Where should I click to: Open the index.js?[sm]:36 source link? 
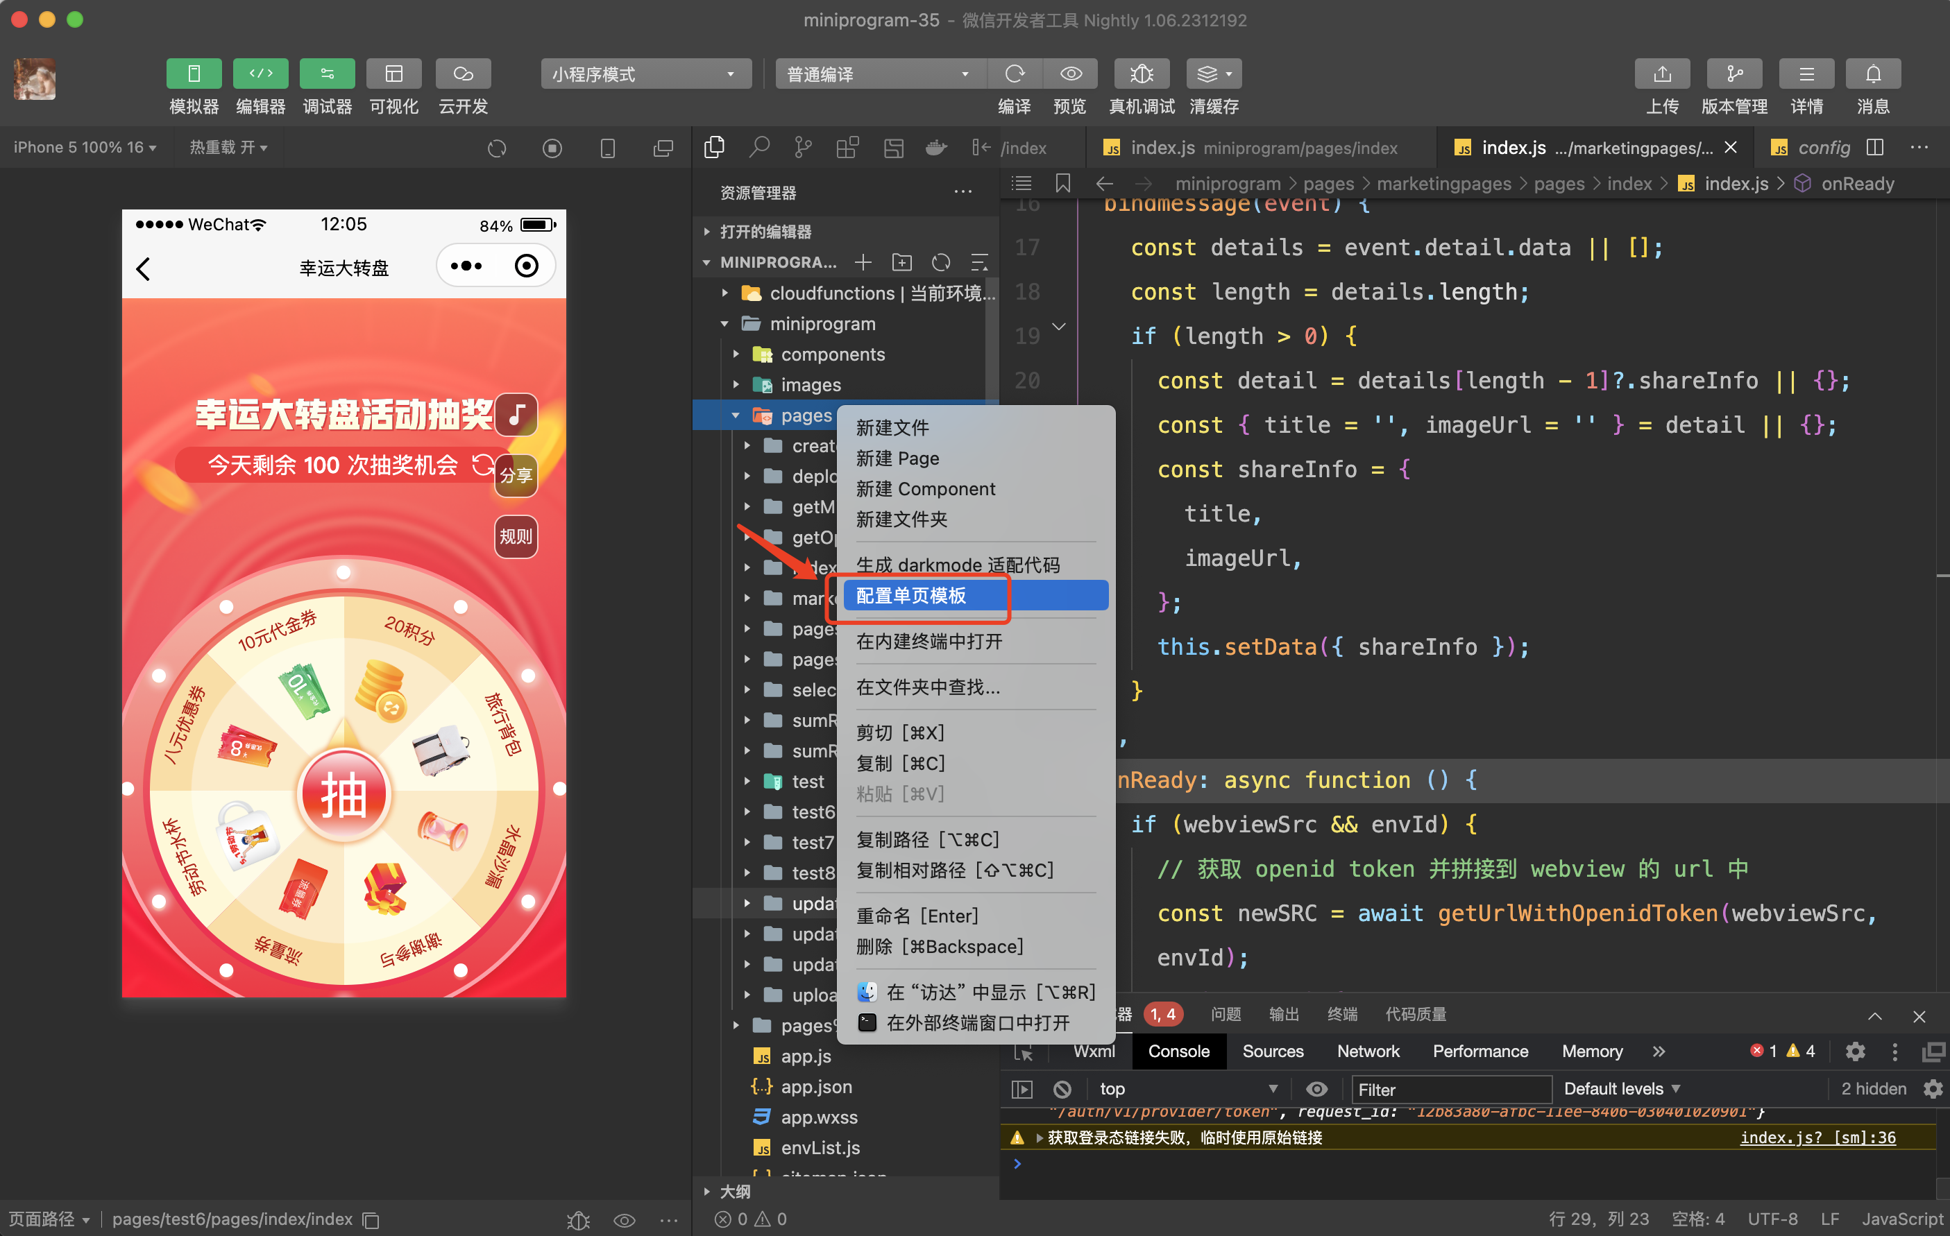tap(1817, 1138)
